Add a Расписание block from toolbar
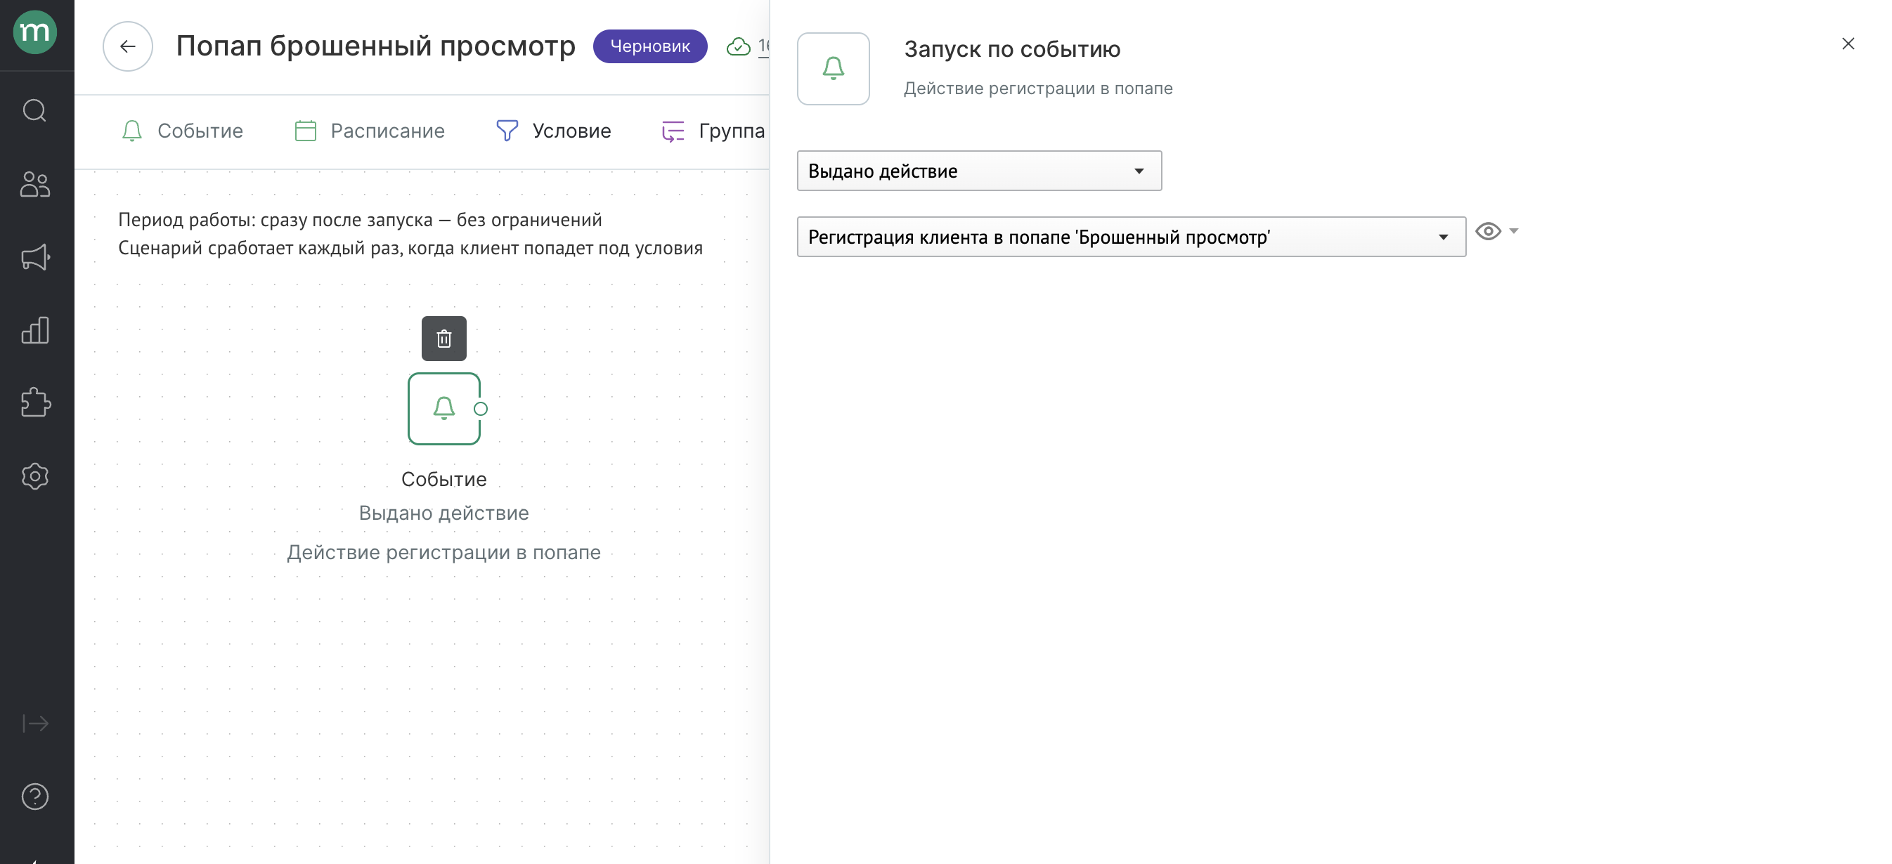The image size is (1892, 864). point(369,131)
